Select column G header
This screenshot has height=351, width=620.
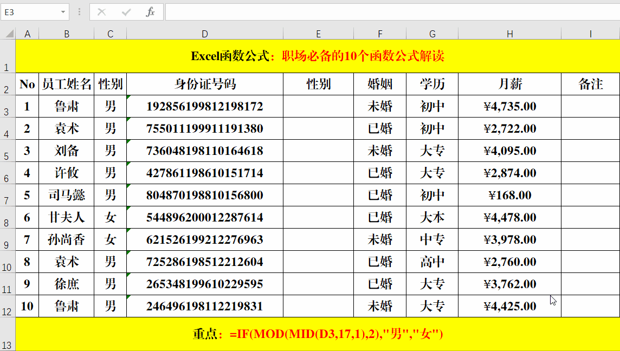click(x=432, y=34)
